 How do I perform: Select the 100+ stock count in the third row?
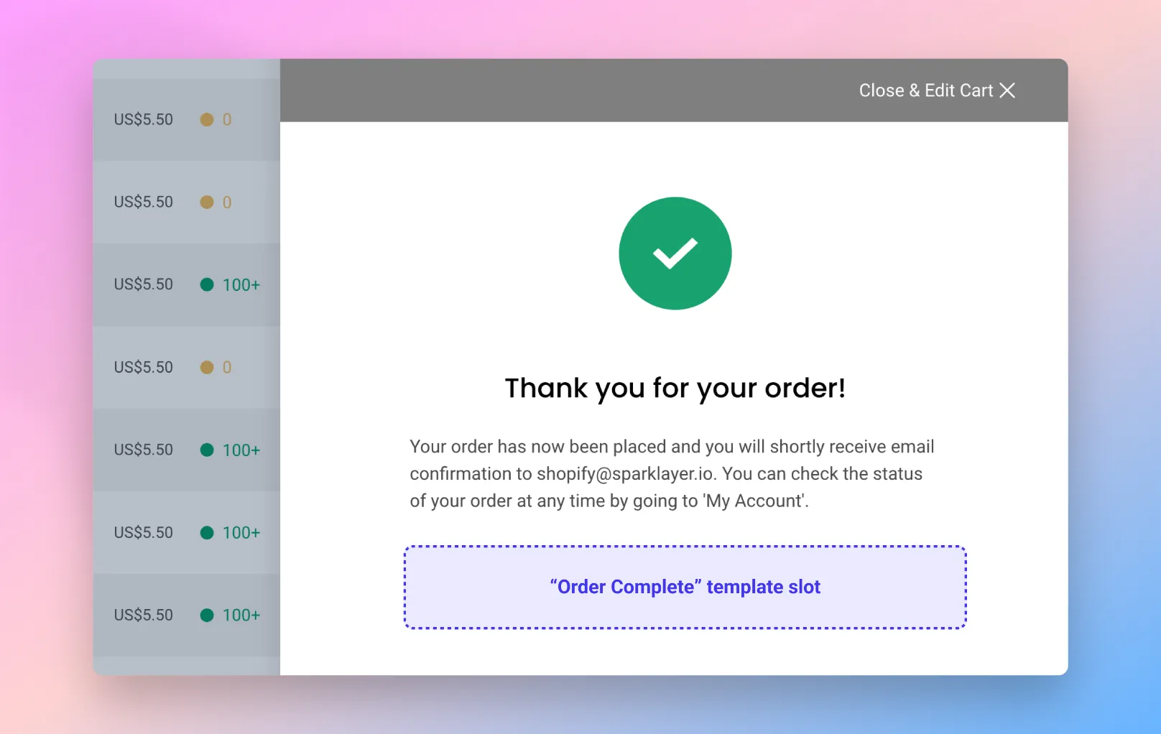[x=241, y=285]
